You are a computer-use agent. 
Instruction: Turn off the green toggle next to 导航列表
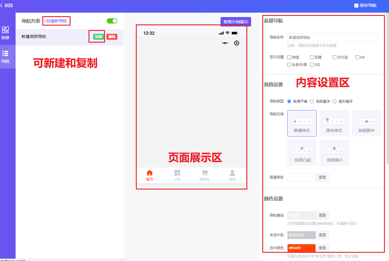pyautogui.click(x=112, y=21)
